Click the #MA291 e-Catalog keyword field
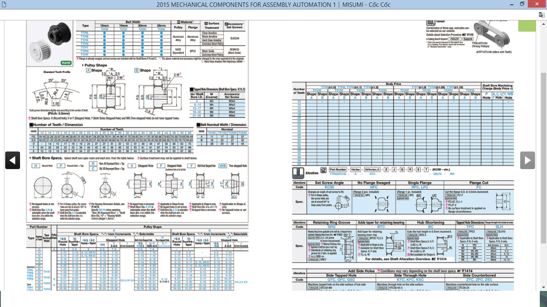The width and height of the screenshot is (547, 307). coord(455,39)
